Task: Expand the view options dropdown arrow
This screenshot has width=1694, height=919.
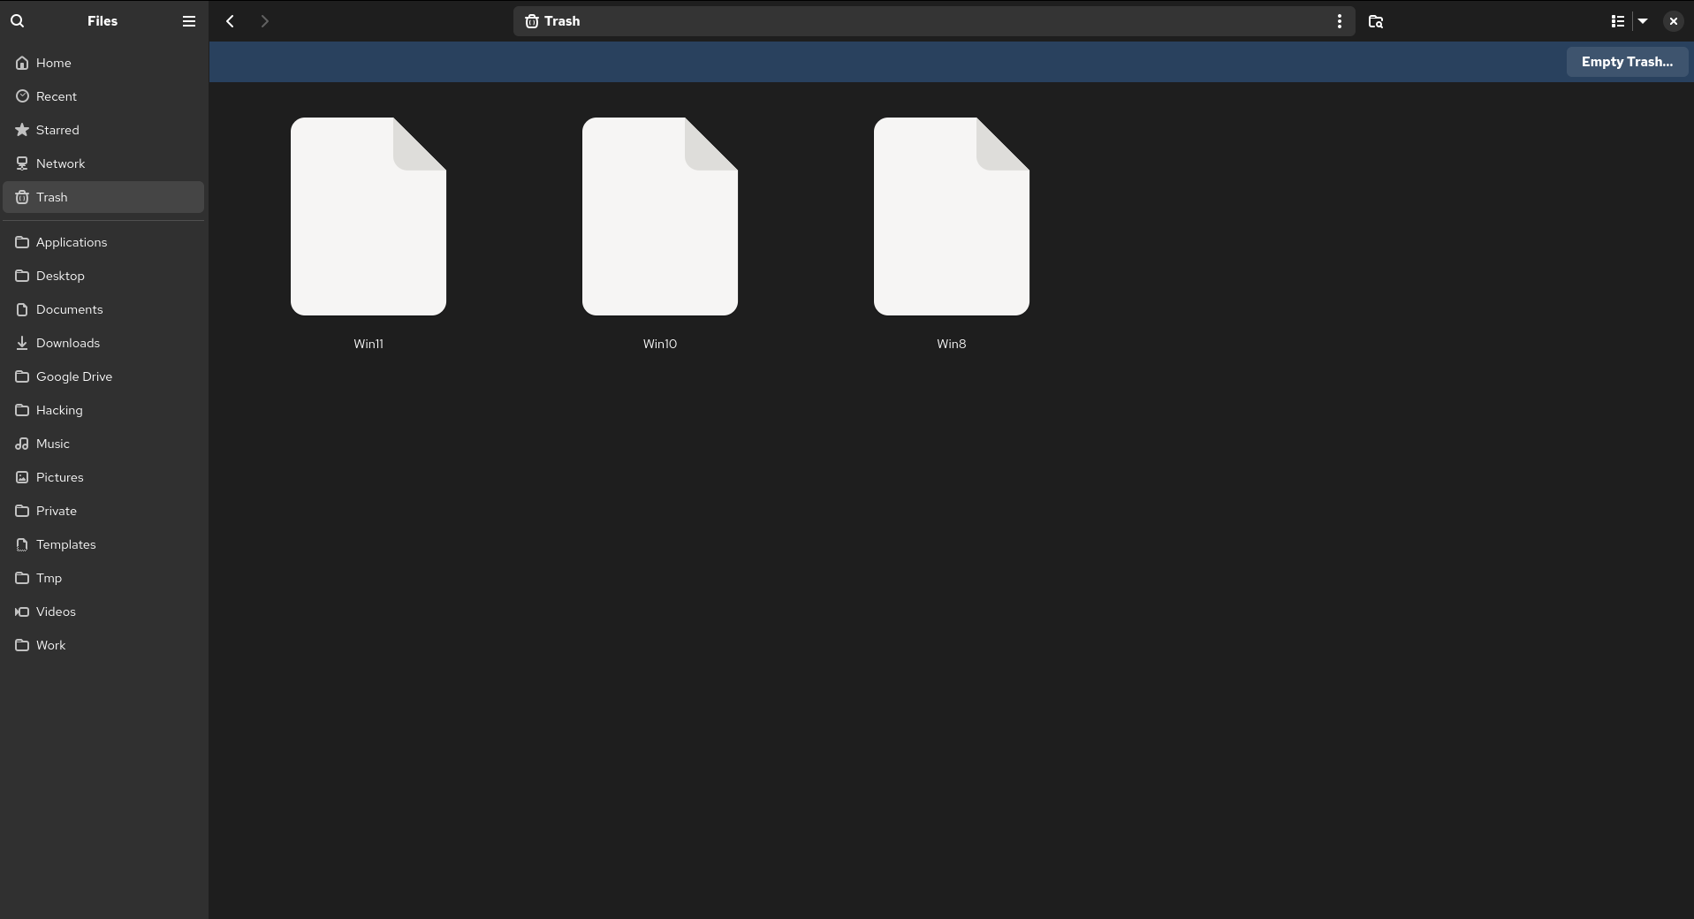Action: tap(1643, 21)
